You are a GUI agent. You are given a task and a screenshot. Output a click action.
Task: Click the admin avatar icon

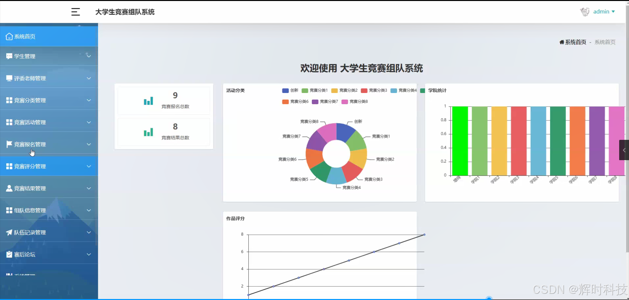(x=585, y=11)
